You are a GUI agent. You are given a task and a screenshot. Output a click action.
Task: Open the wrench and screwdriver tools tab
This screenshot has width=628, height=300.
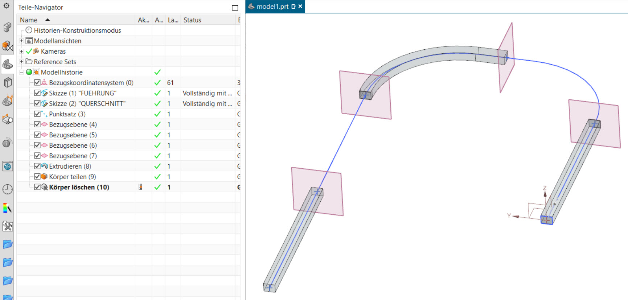tap(7, 226)
